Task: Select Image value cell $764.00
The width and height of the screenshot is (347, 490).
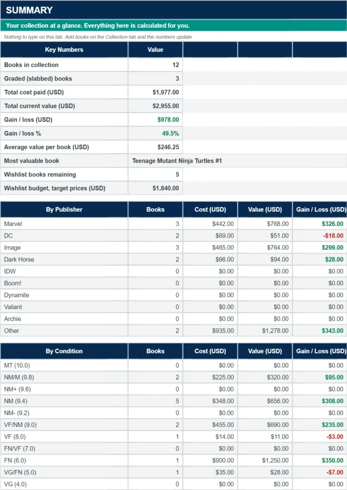Action: click(265, 247)
